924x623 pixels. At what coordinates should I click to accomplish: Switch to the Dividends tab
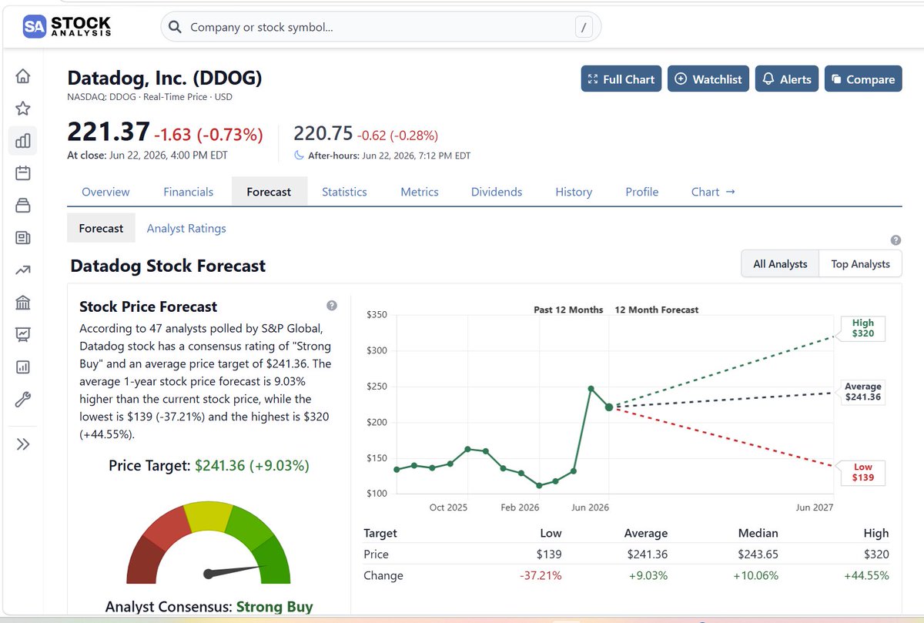pyautogui.click(x=497, y=192)
